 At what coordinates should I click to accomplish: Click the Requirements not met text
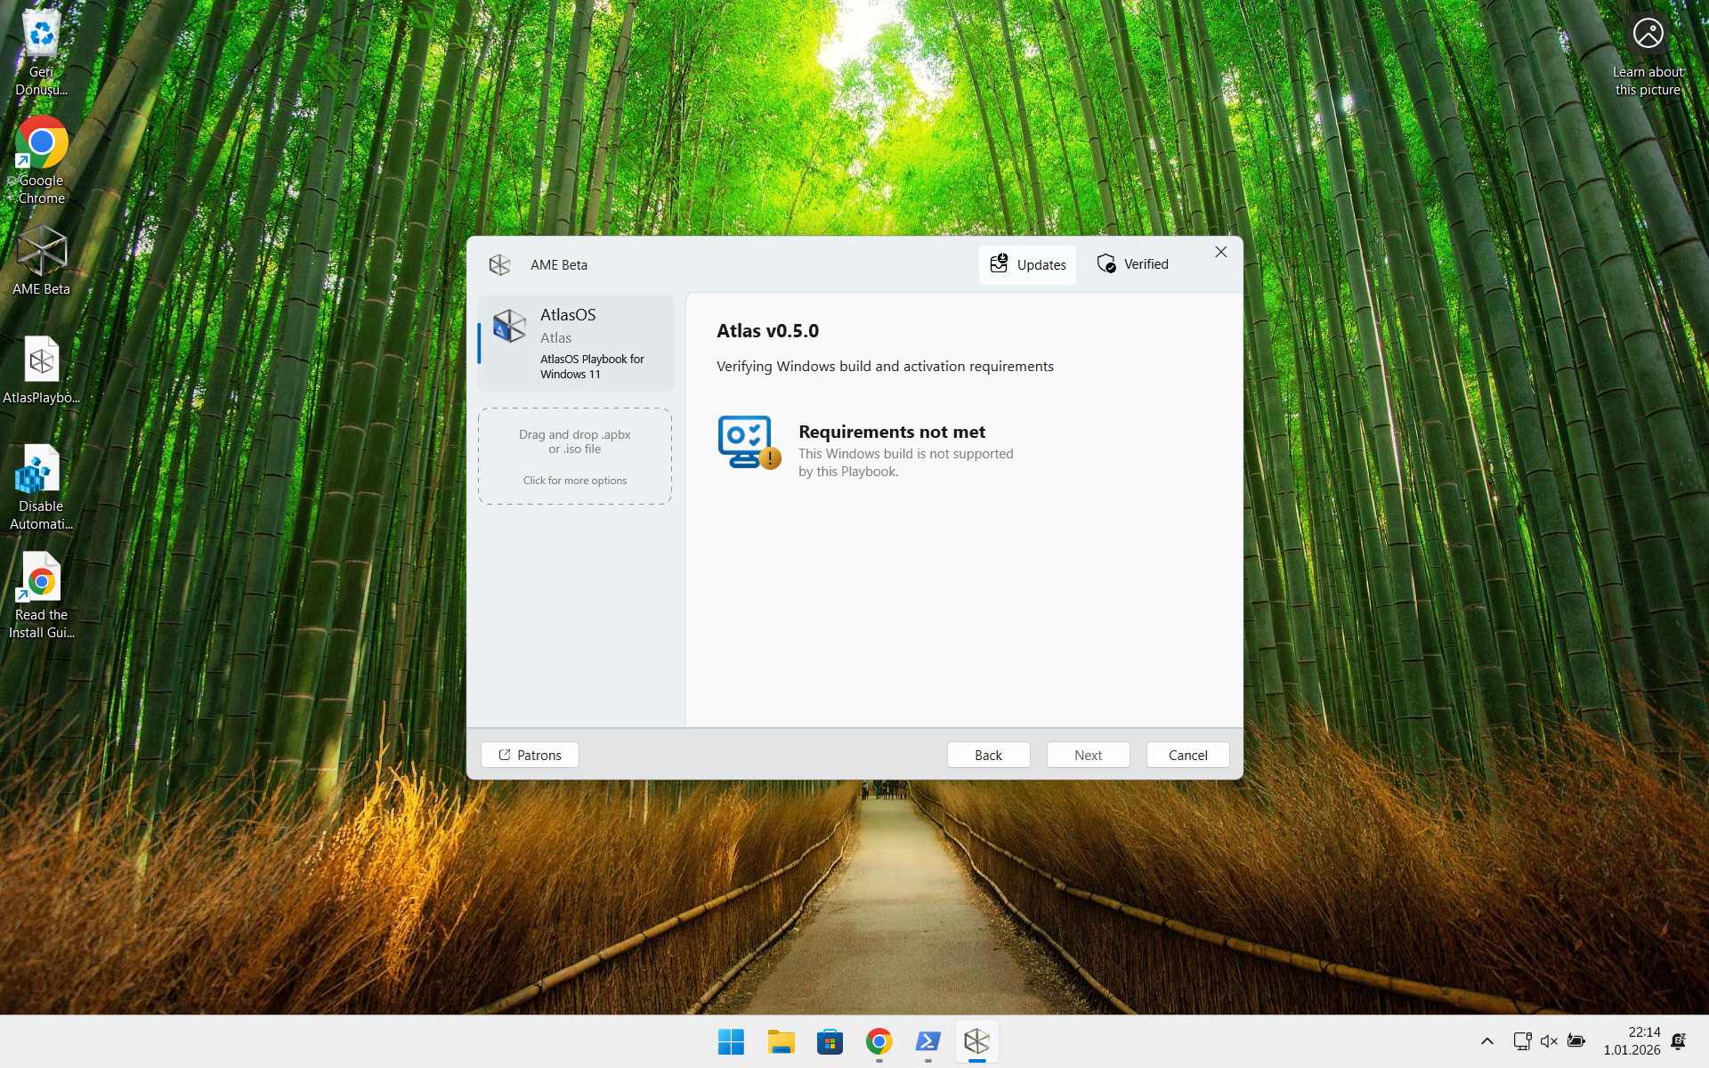click(892, 432)
